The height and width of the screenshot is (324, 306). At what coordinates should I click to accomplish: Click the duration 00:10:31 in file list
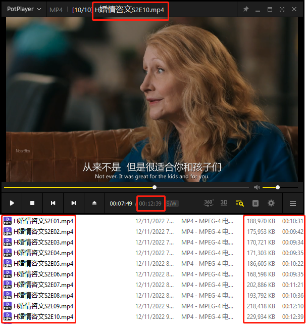coord(293,221)
